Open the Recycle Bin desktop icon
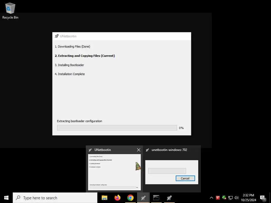 tap(10, 11)
